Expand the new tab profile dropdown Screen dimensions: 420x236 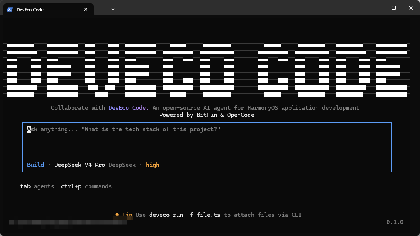(113, 9)
